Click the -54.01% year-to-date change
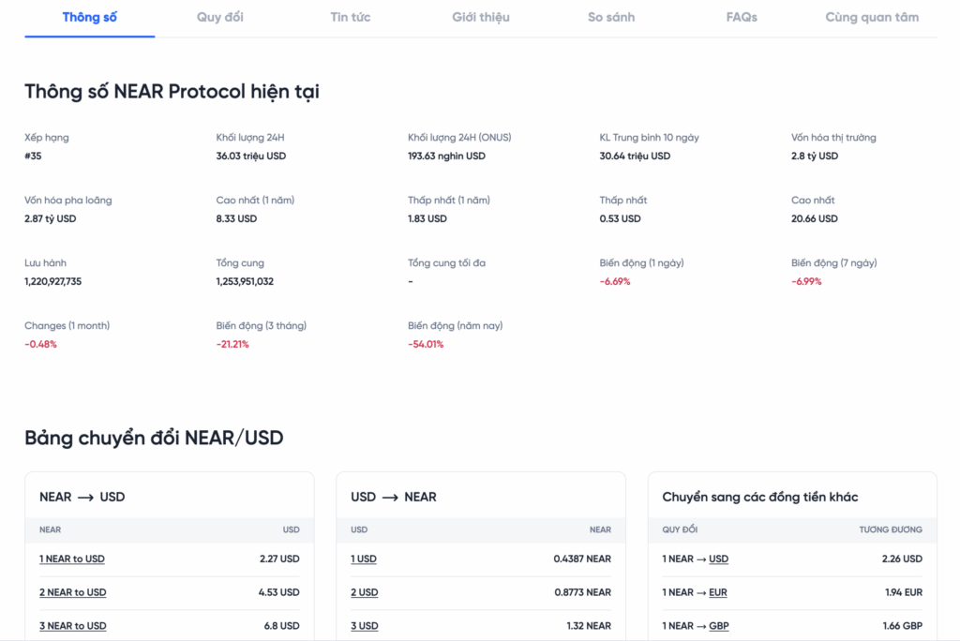Image resolution: width=960 pixels, height=641 pixels. click(x=426, y=344)
